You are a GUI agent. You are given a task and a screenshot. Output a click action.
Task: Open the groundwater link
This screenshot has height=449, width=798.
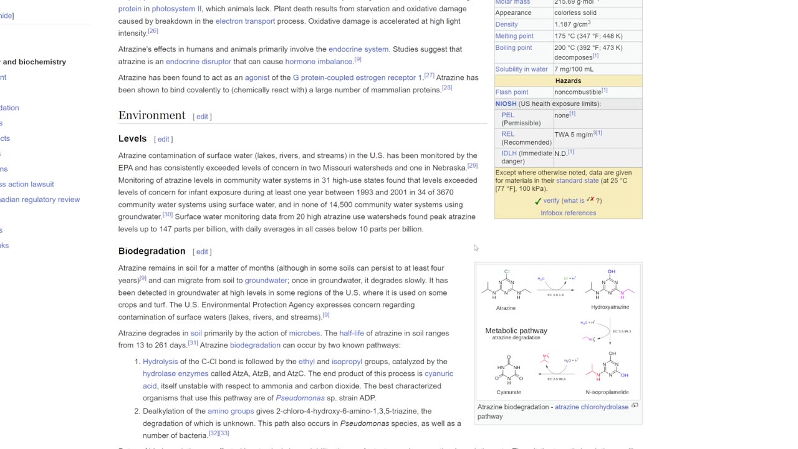[x=266, y=281]
